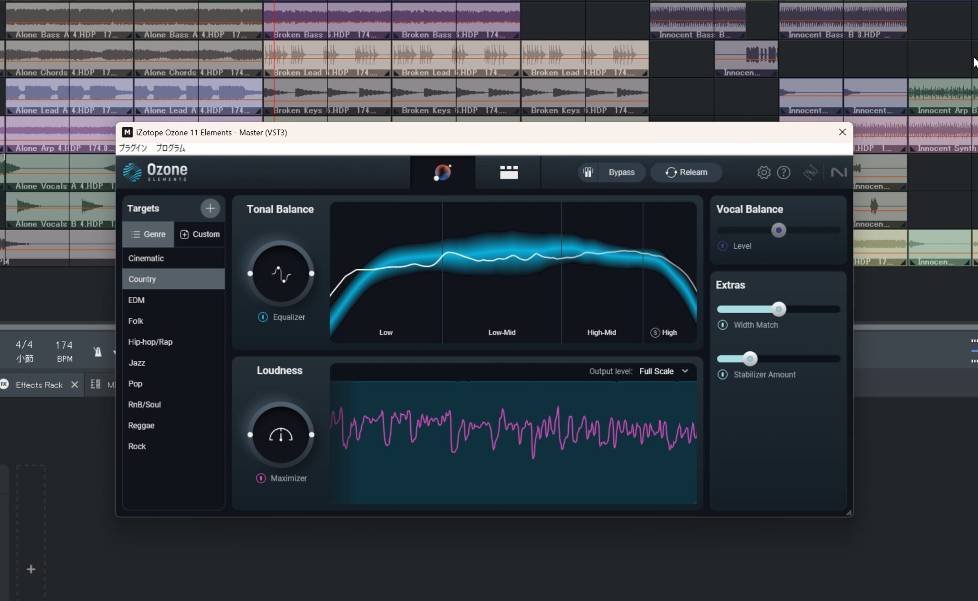Image resolution: width=978 pixels, height=601 pixels.
Task: Enable the Width Match power toggle
Action: pyautogui.click(x=723, y=325)
